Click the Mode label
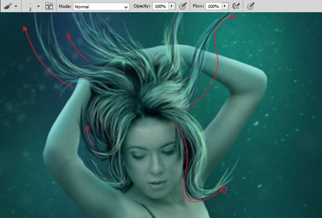Screen dimensions: 322x218 point(65,6)
